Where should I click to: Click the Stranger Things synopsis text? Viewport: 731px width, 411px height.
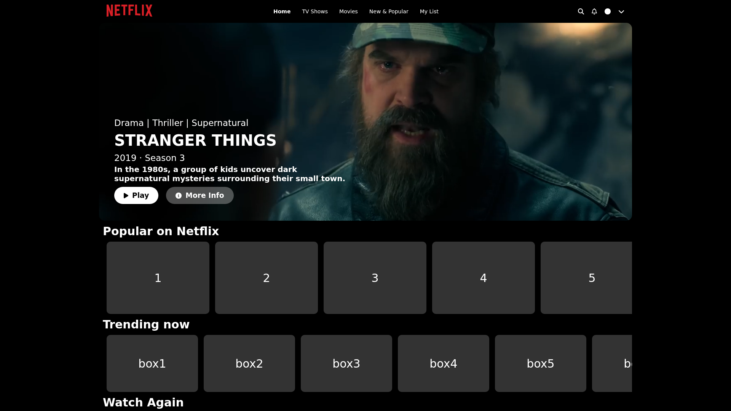click(230, 174)
